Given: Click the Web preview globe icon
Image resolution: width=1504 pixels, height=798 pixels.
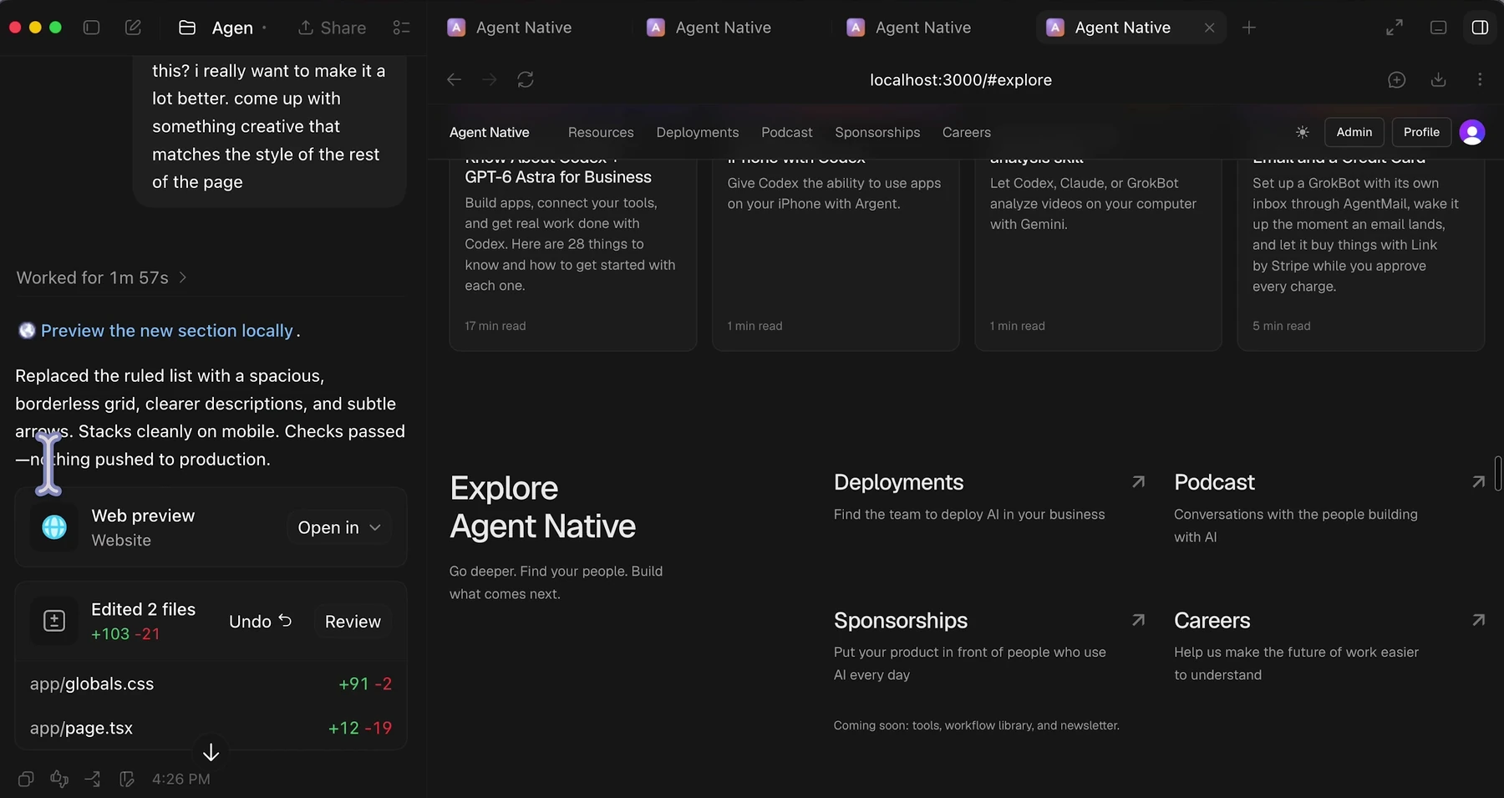Looking at the screenshot, I should (x=54, y=527).
